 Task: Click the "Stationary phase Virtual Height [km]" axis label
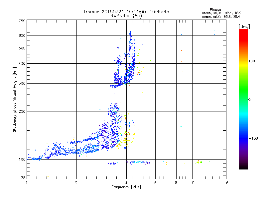(x=15, y=100)
